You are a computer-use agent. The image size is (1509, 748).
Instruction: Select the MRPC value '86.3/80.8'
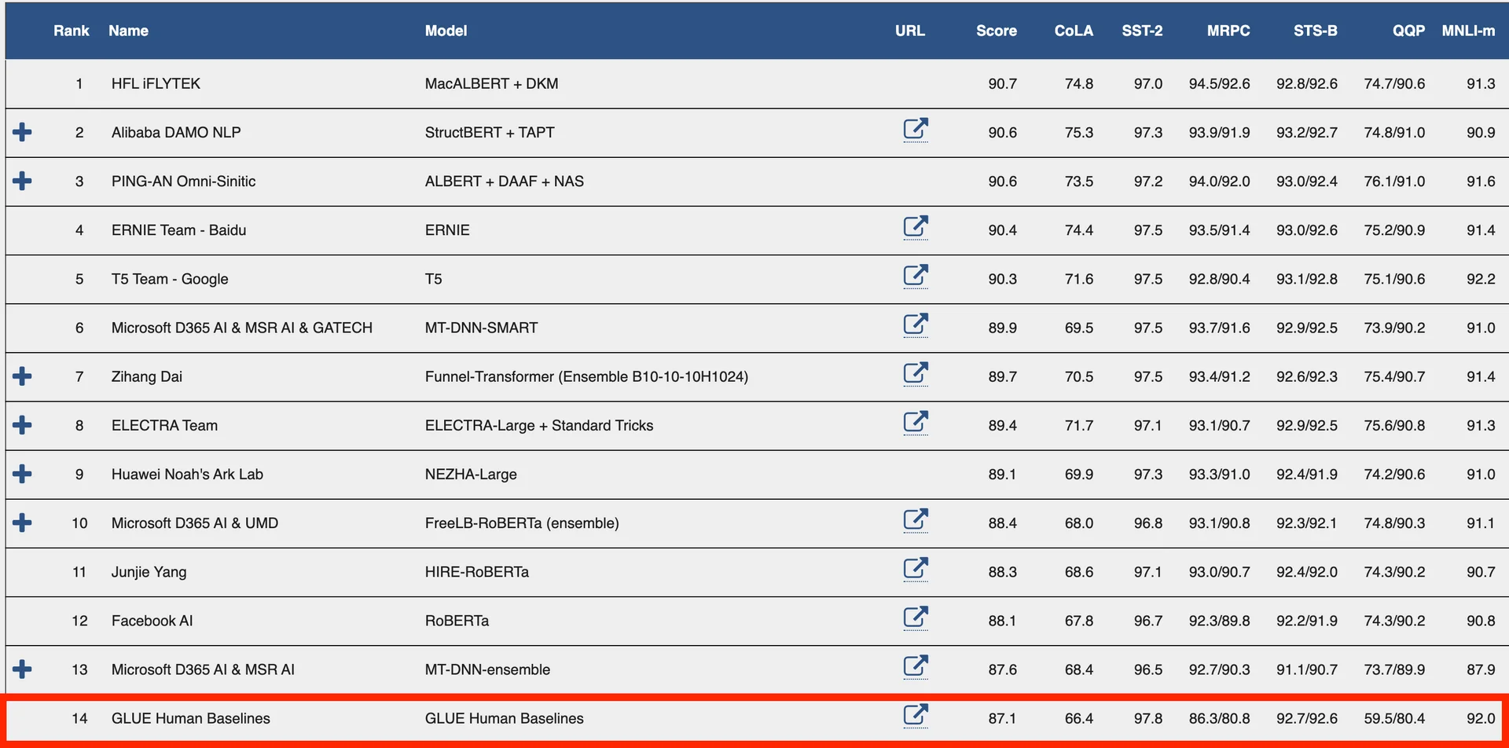1220,718
